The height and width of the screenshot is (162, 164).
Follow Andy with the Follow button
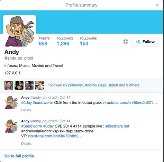point(145,42)
